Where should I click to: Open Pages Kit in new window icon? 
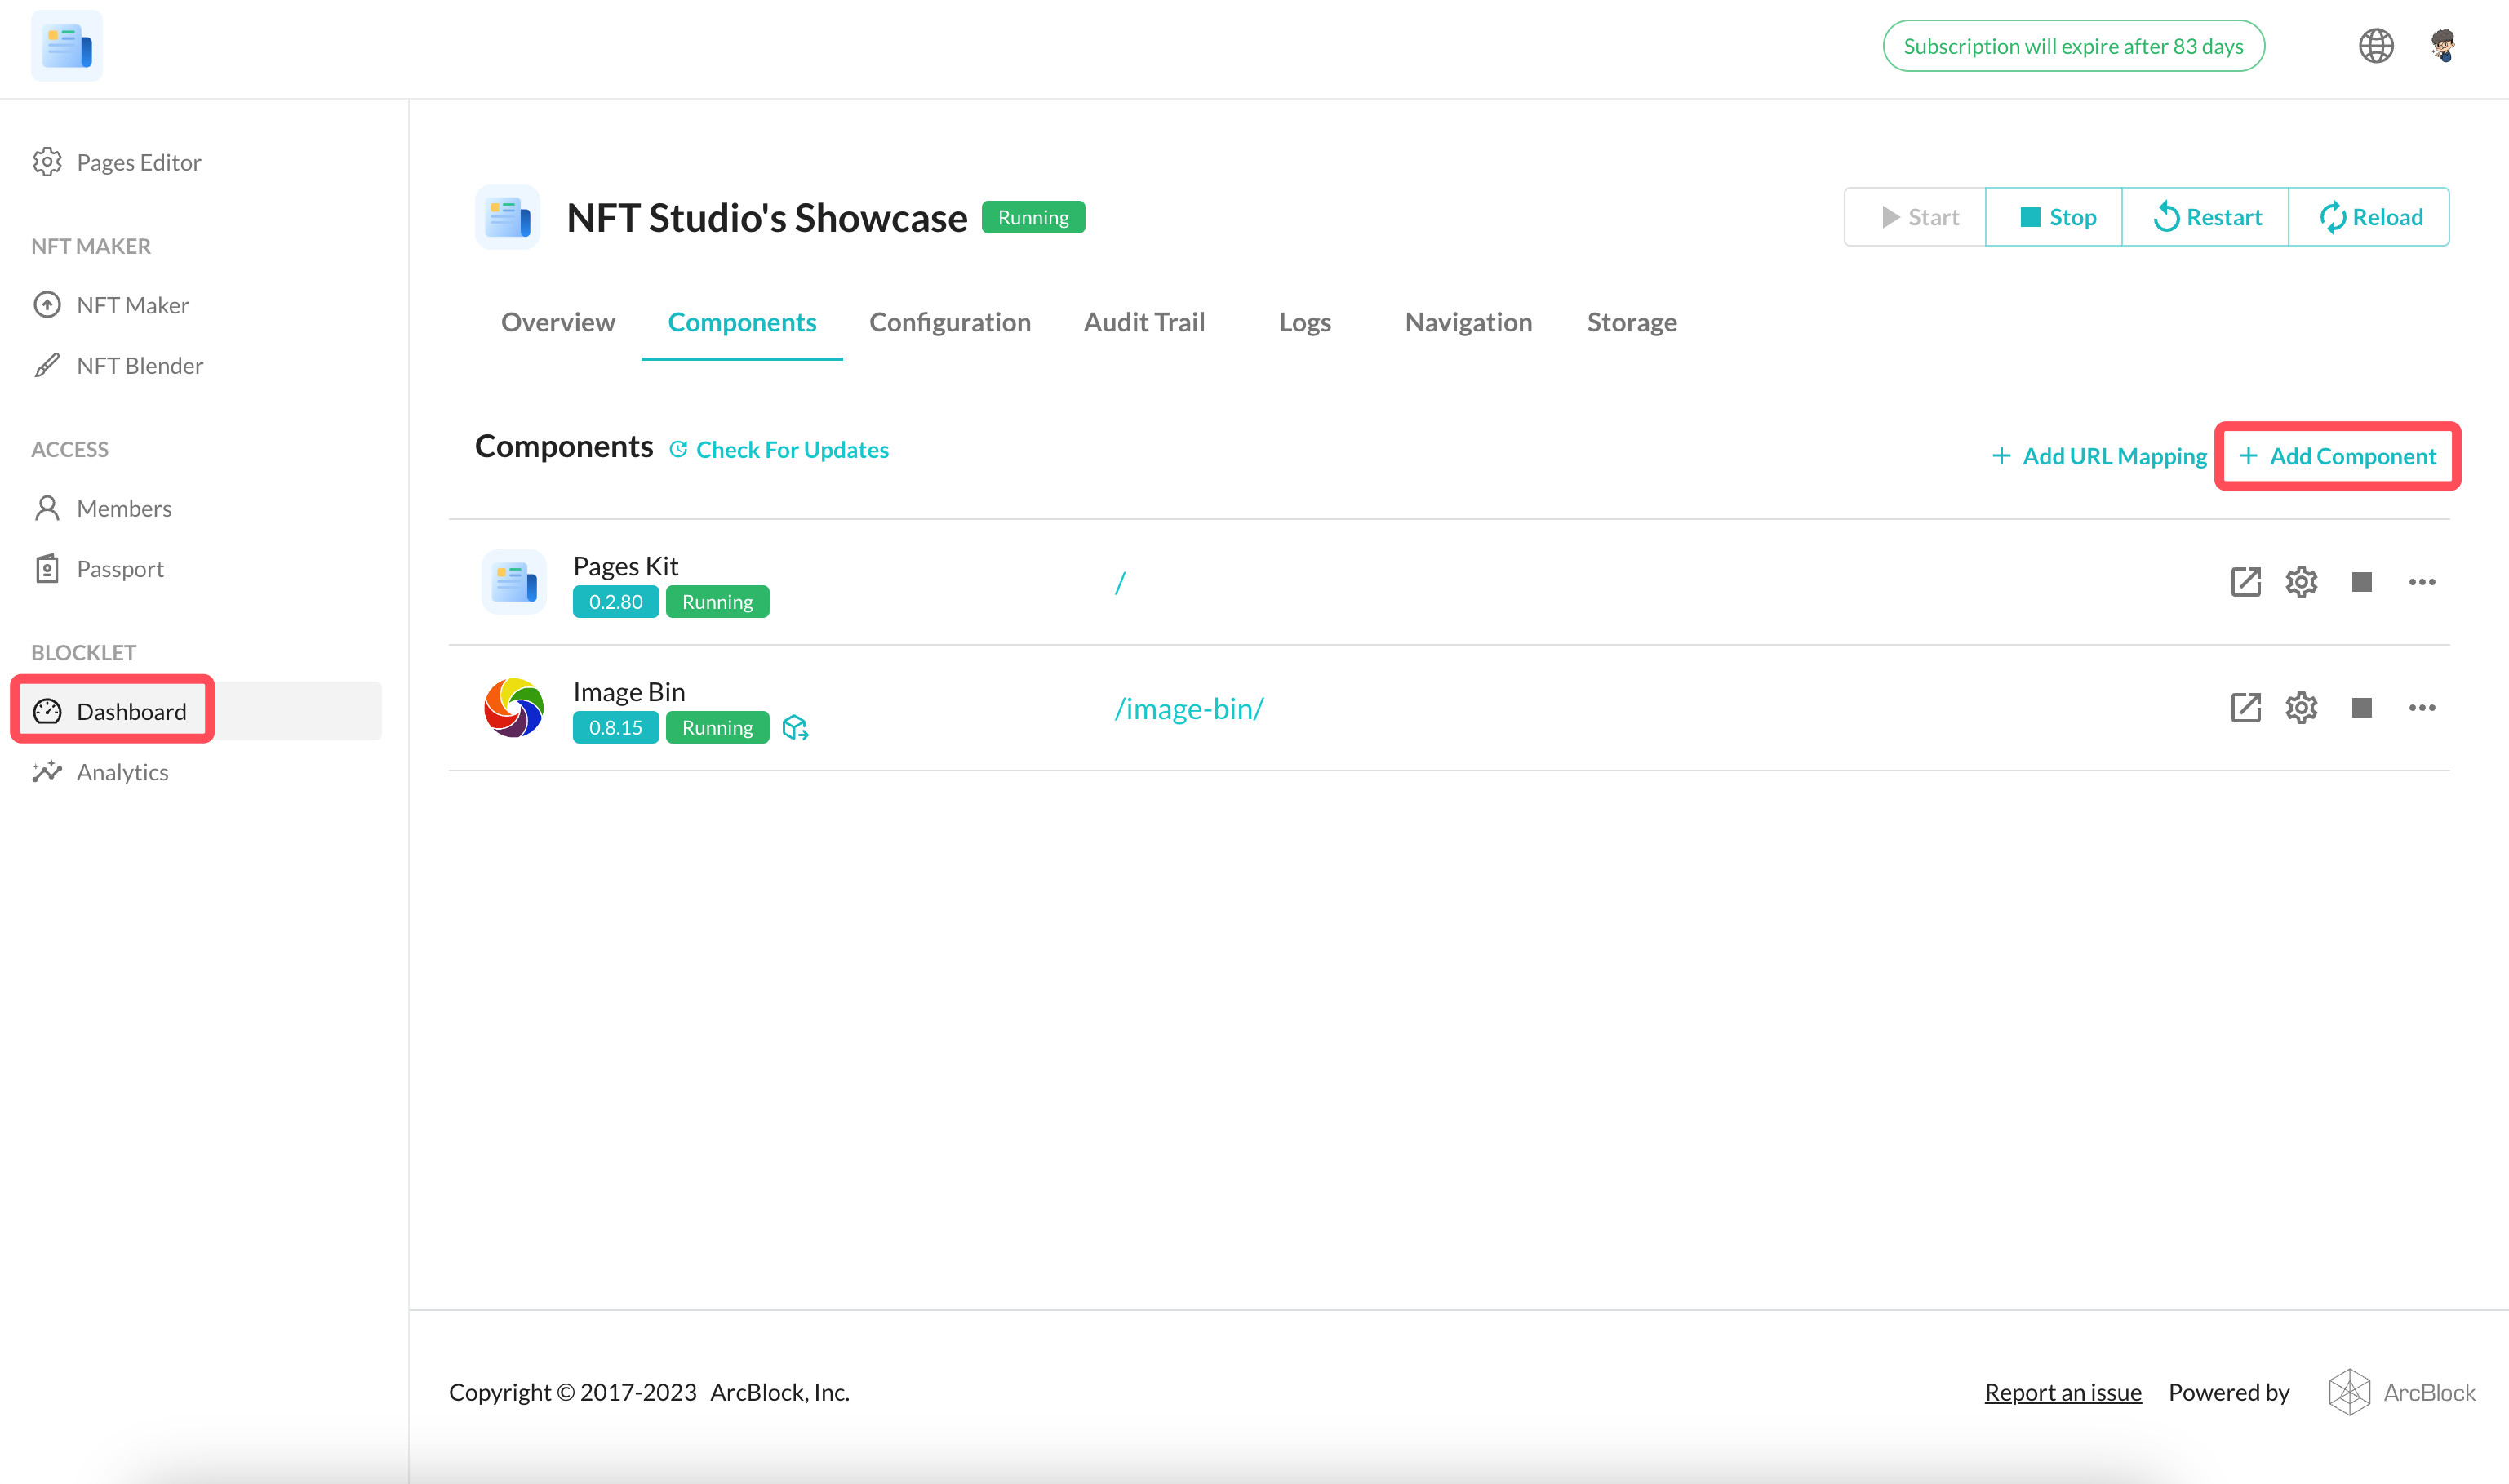[2245, 582]
